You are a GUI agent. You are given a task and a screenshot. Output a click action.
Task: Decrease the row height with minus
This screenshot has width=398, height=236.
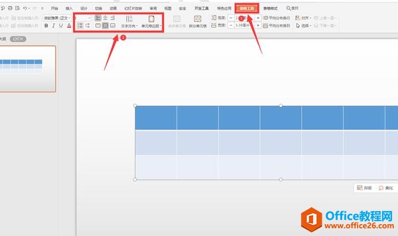pyautogui.click(x=231, y=18)
